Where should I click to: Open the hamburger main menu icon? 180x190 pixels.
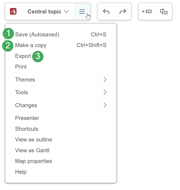[82, 12]
